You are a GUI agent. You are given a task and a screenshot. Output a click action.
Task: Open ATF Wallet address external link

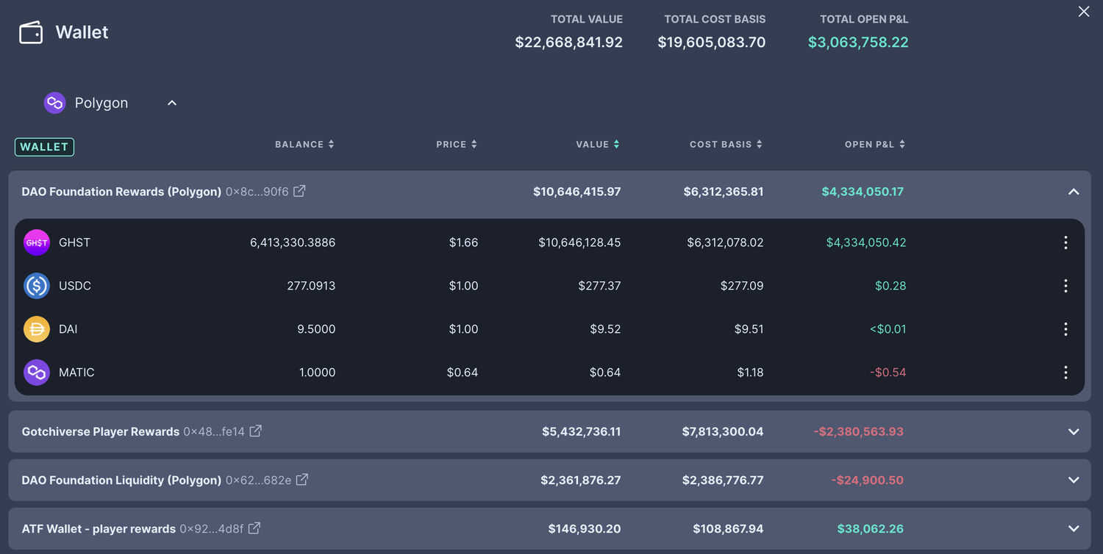(x=254, y=528)
